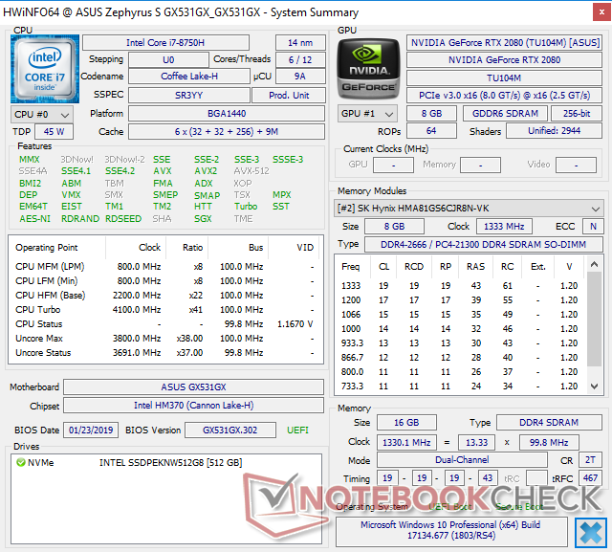The image size is (612, 552).
Task: Click the PCIe v3.0 x16 bus field
Action: [505, 95]
